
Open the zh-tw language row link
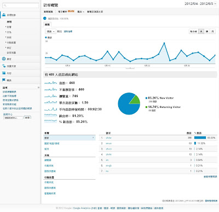coord(108,138)
